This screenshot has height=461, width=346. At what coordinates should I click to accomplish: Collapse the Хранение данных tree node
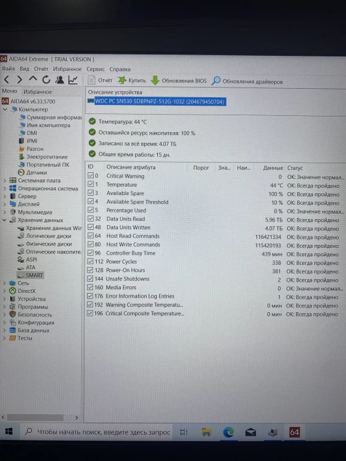[x=4, y=220]
